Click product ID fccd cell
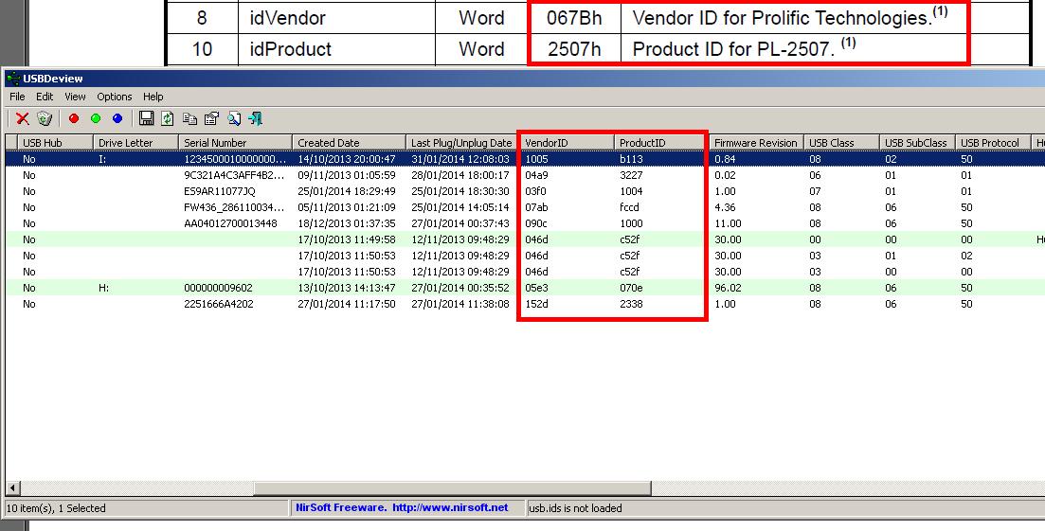The height and width of the screenshot is (531, 1045). (x=629, y=207)
